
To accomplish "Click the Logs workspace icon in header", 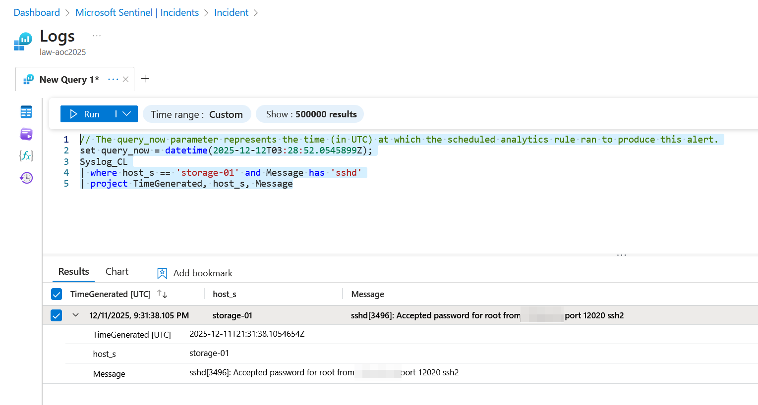I will [x=23, y=42].
